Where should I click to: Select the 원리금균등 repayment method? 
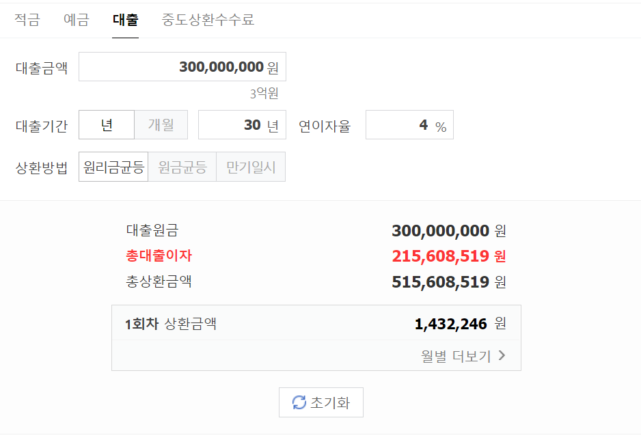(113, 166)
